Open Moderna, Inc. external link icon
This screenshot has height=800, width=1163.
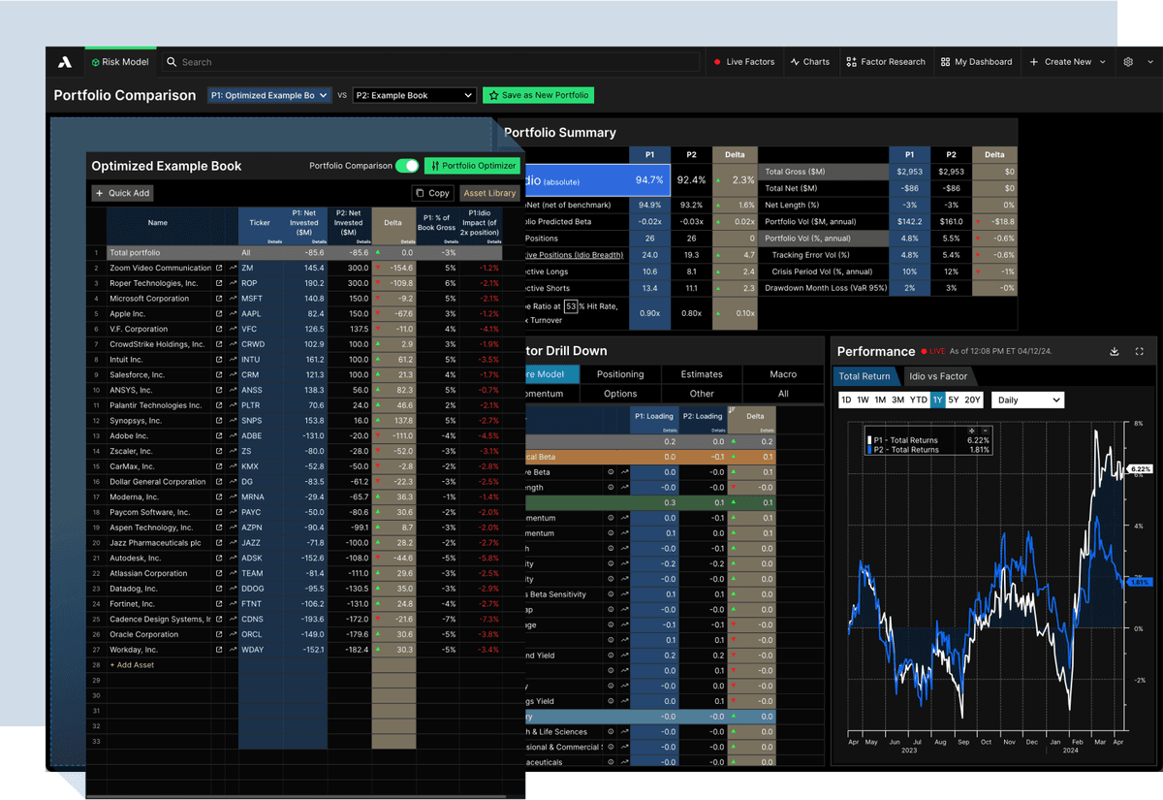pyautogui.click(x=219, y=497)
